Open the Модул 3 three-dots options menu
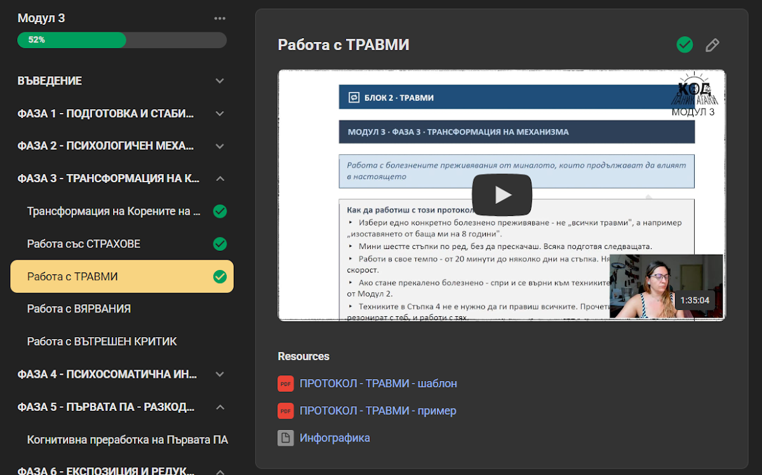Screen dimensions: 762x475 220,18
